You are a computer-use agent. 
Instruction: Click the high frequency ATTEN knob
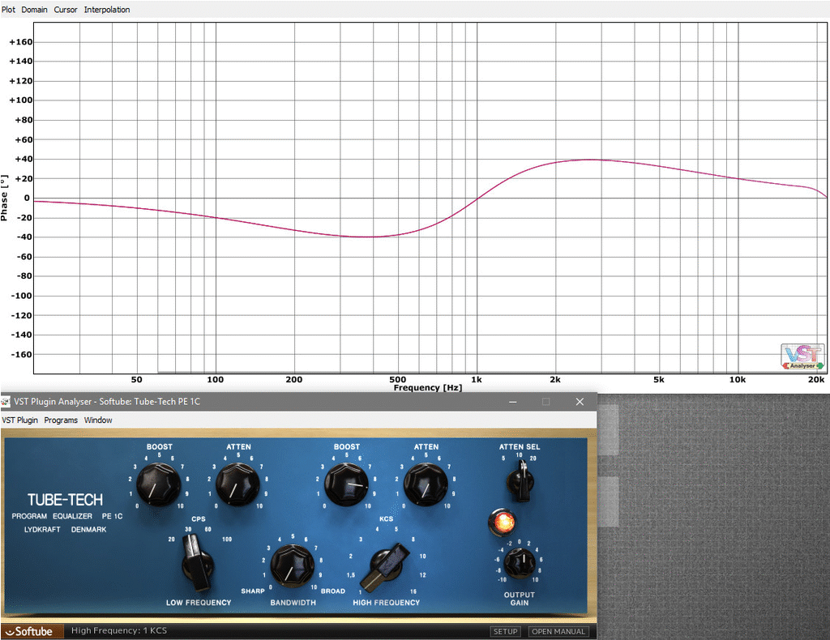pyautogui.click(x=425, y=484)
